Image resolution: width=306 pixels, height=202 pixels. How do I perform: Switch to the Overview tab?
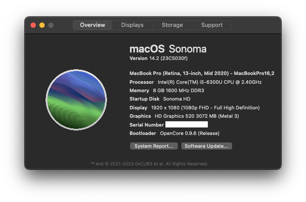pos(92,25)
